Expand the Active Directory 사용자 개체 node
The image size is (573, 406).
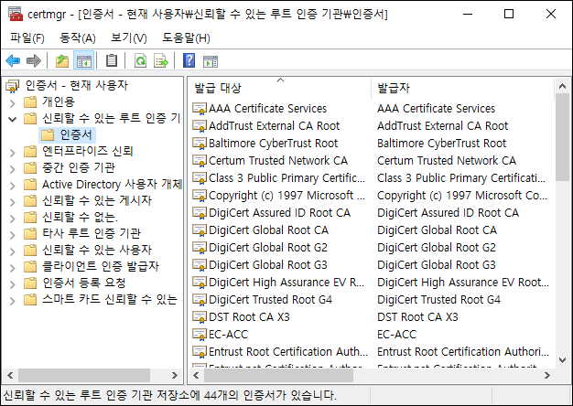tap(13, 185)
